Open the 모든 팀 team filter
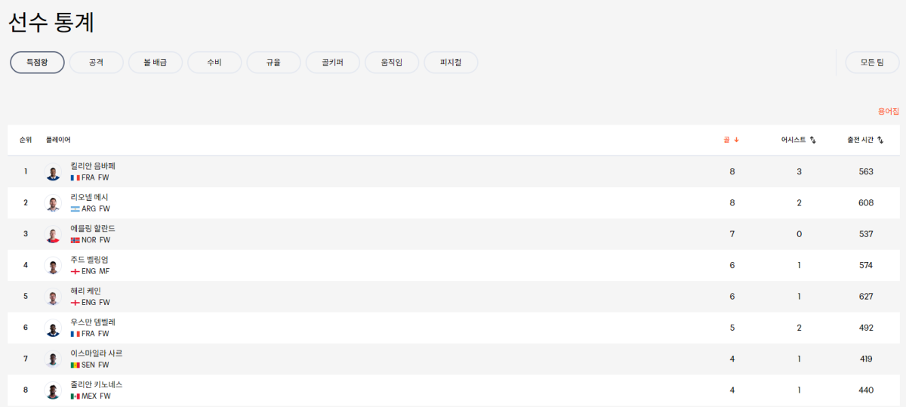Image resolution: width=906 pixels, height=407 pixels. point(872,63)
